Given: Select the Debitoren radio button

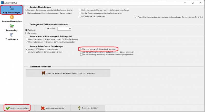Looking at the screenshot, I should 26,30.
